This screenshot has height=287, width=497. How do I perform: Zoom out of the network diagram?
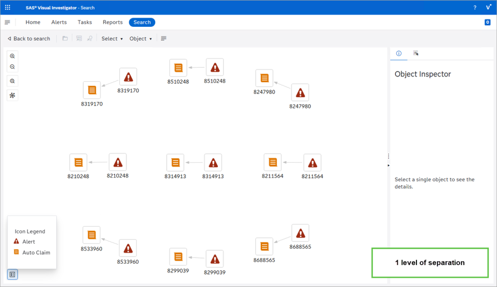coord(12,67)
